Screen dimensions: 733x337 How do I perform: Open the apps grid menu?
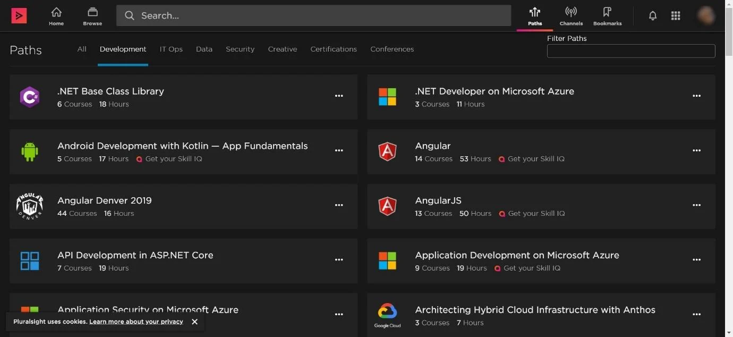pyautogui.click(x=676, y=16)
